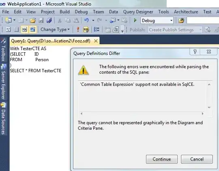This screenshot has width=219, height=171.
Task: Open the Navigate Backward dropdown arrow
Action: (118, 20)
